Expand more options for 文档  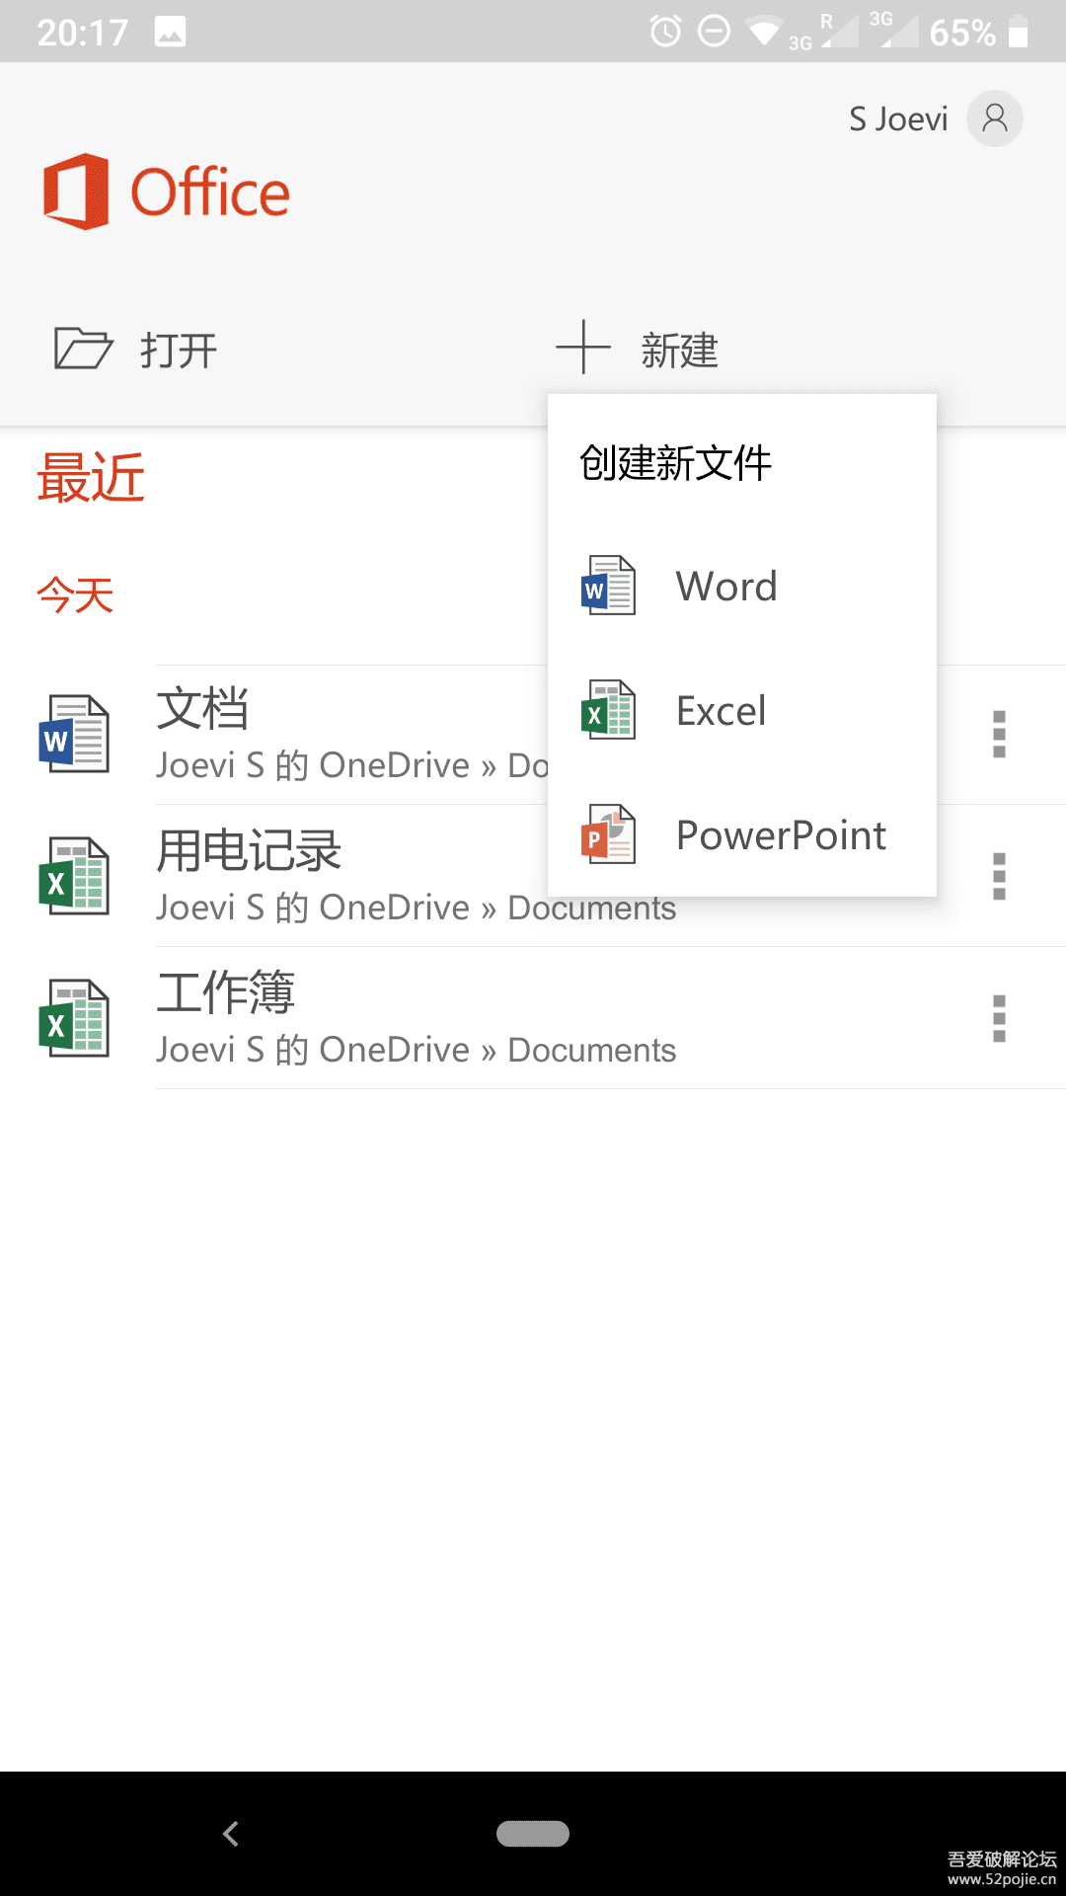pyautogui.click(x=999, y=735)
